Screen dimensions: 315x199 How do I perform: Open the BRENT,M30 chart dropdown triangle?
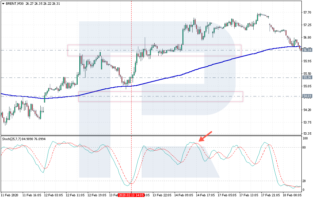tap(3, 4)
